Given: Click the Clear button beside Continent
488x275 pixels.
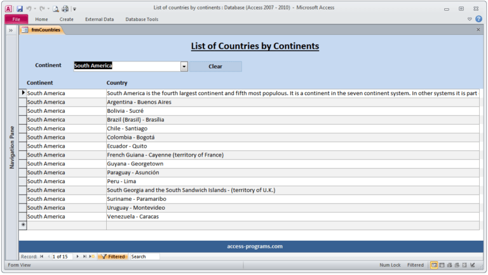Looking at the screenshot, I should click(x=215, y=67).
